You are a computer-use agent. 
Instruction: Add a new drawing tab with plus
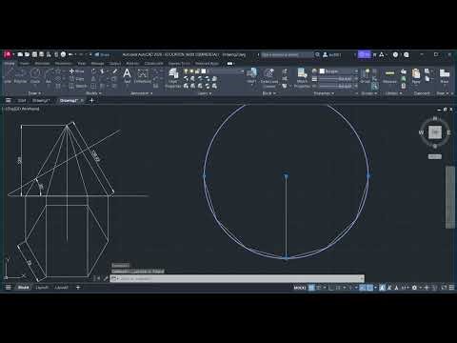pos(91,100)
